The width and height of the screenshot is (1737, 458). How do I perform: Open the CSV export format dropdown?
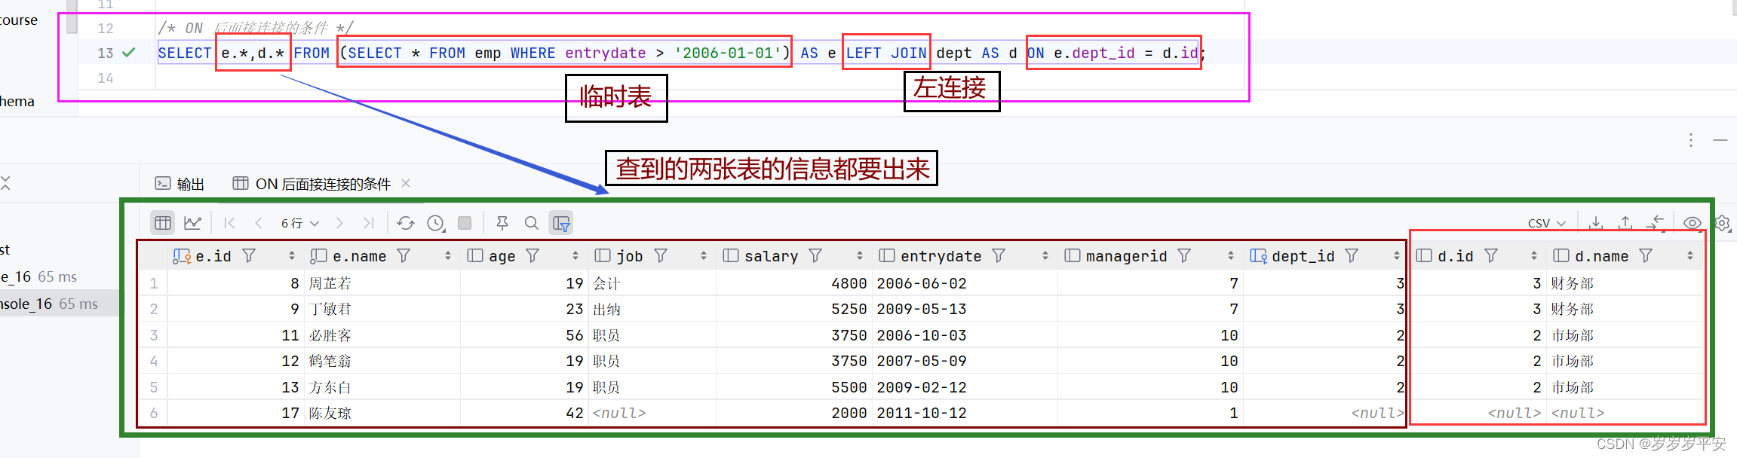click(1547, 224)
